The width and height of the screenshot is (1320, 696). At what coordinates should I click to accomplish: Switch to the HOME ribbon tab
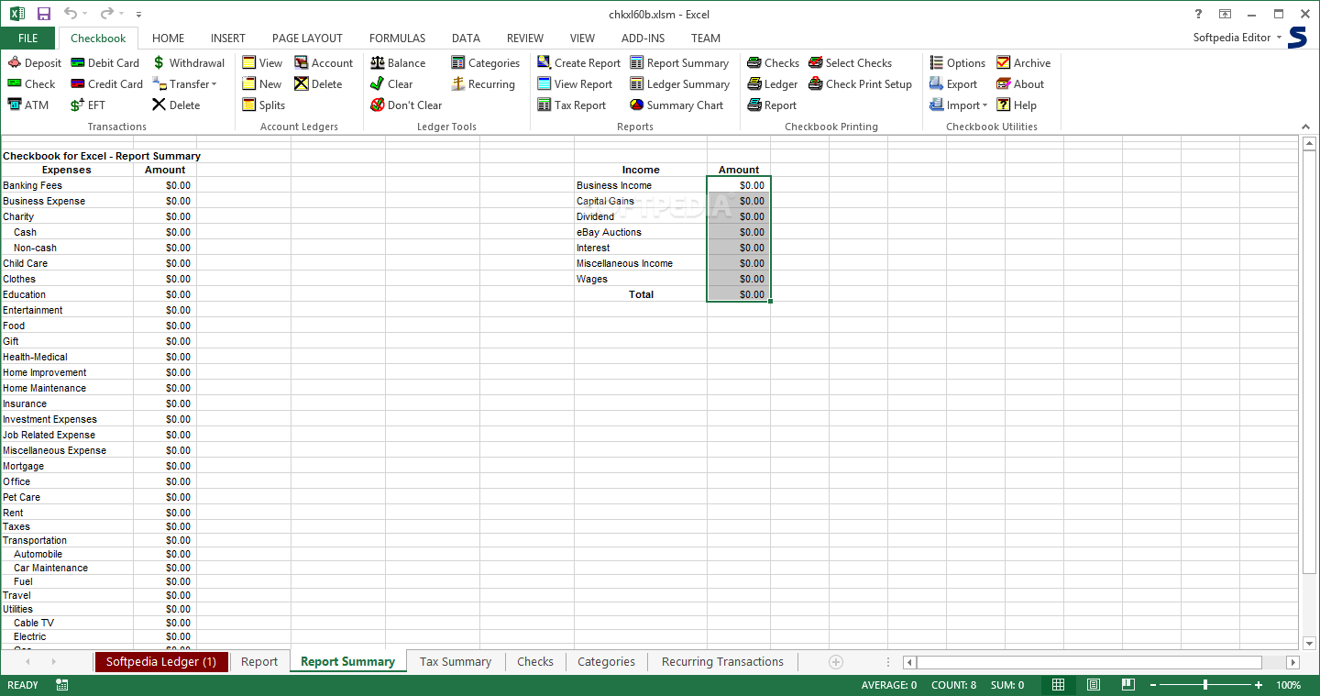tap(169, 39)
